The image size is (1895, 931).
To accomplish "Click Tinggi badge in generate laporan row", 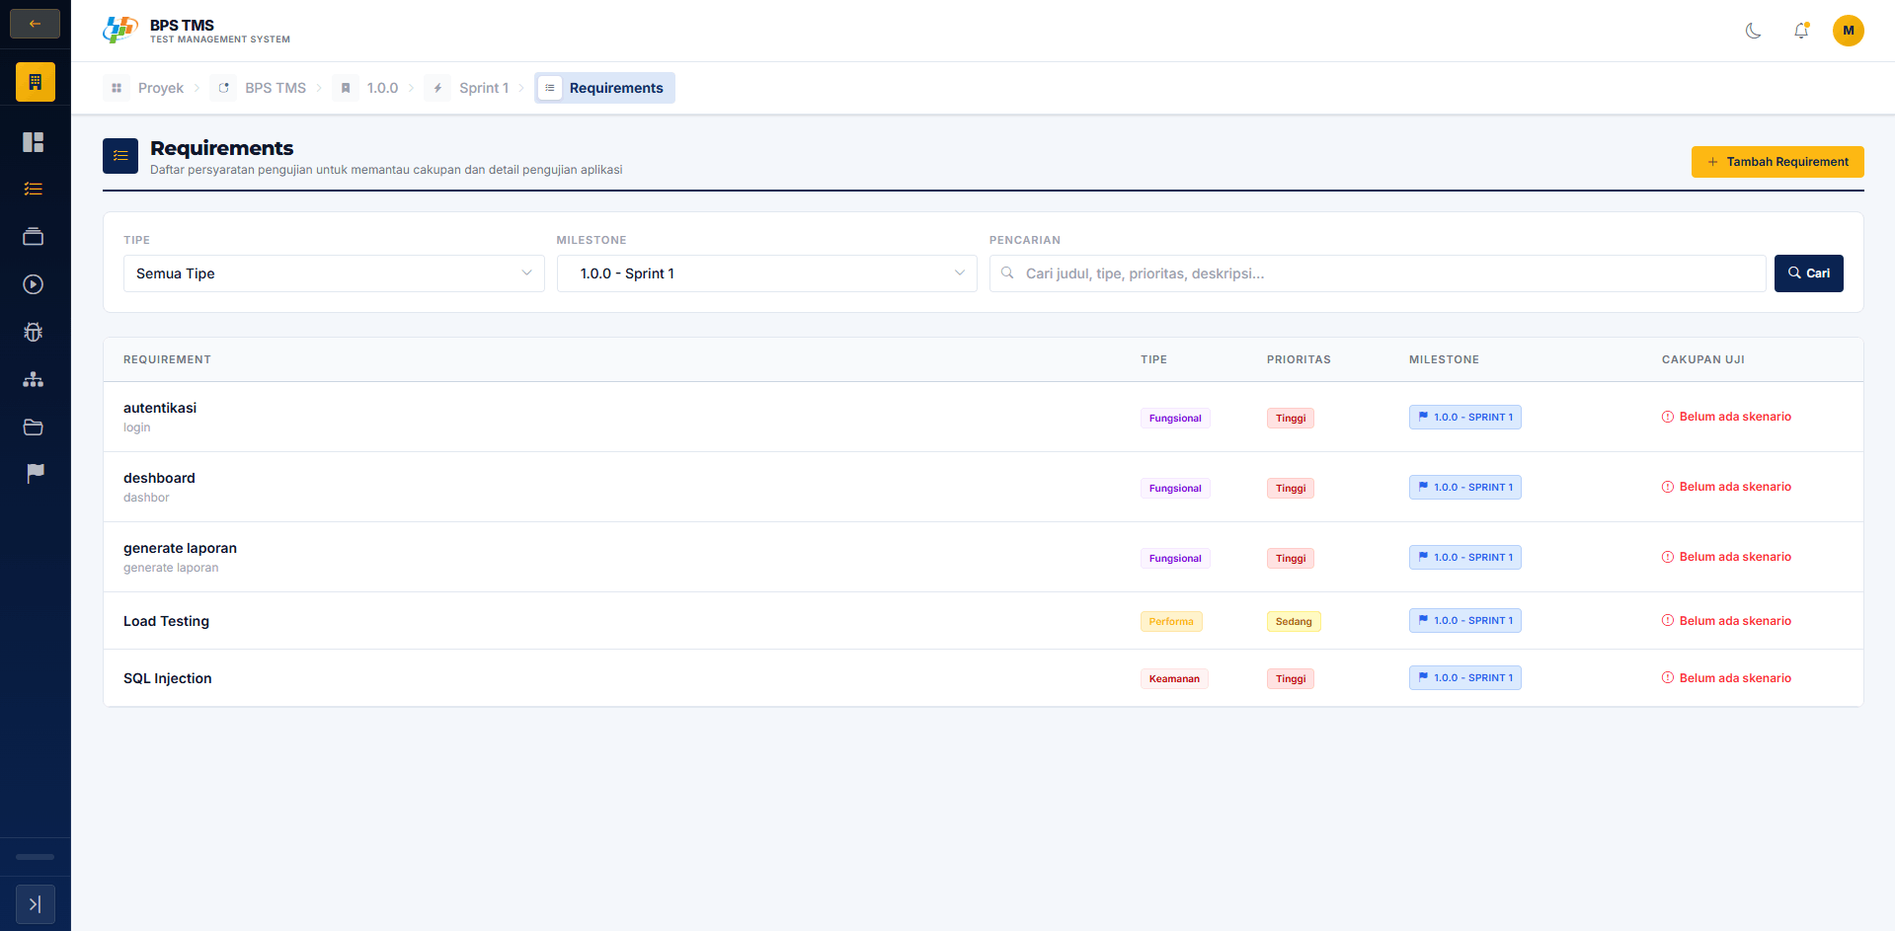I will 1291,558.
